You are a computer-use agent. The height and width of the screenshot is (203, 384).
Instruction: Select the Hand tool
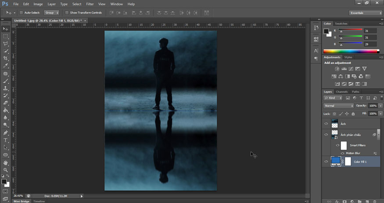click(x=5, y=163)
